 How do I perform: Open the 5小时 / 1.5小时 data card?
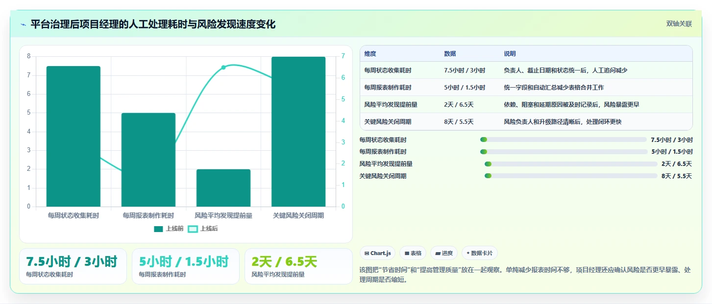186,266
